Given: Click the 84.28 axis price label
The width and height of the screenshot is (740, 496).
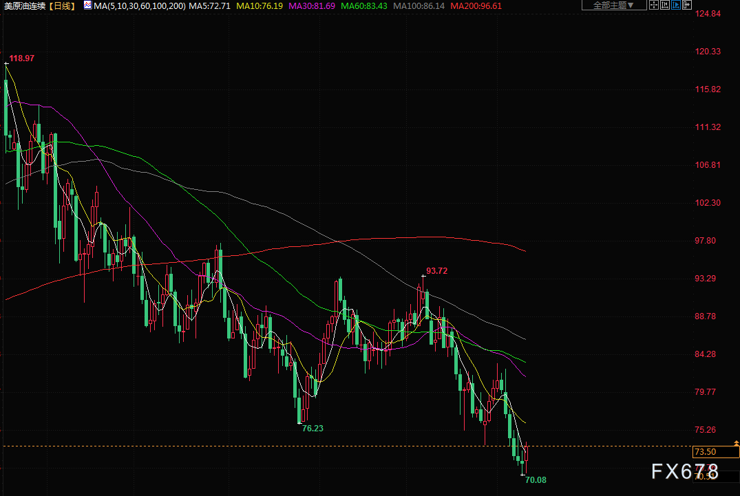Looking at the screenshot, I should [x=705, y=354].
